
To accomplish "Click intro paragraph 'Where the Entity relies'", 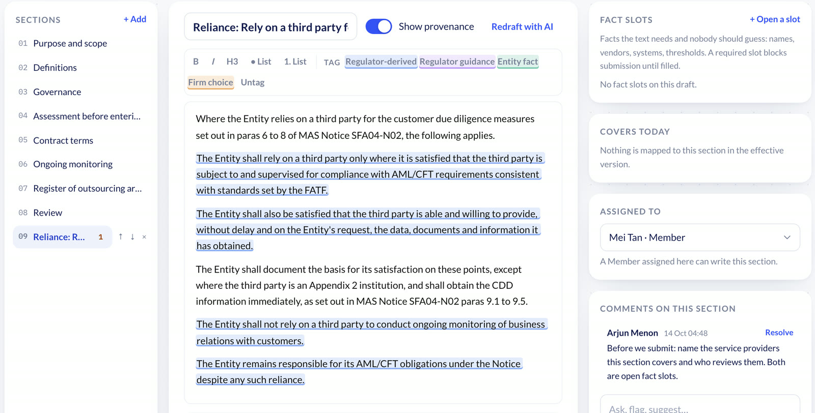I will [x=365, y=127].
